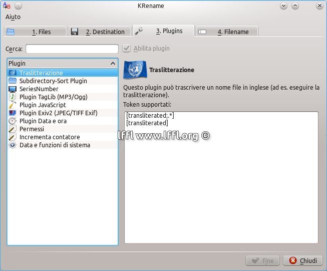The image size is (327, 271).
Task: Click the Plugin column header label
Action: [x=17, y=63]
